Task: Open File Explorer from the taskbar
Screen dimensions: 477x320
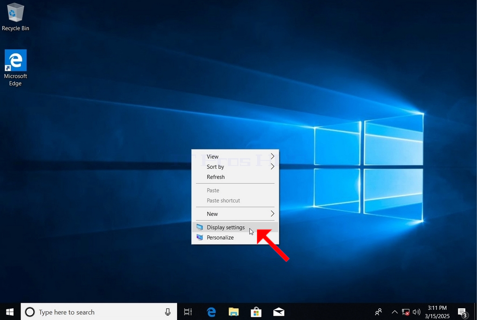Action: pos(234,312)
